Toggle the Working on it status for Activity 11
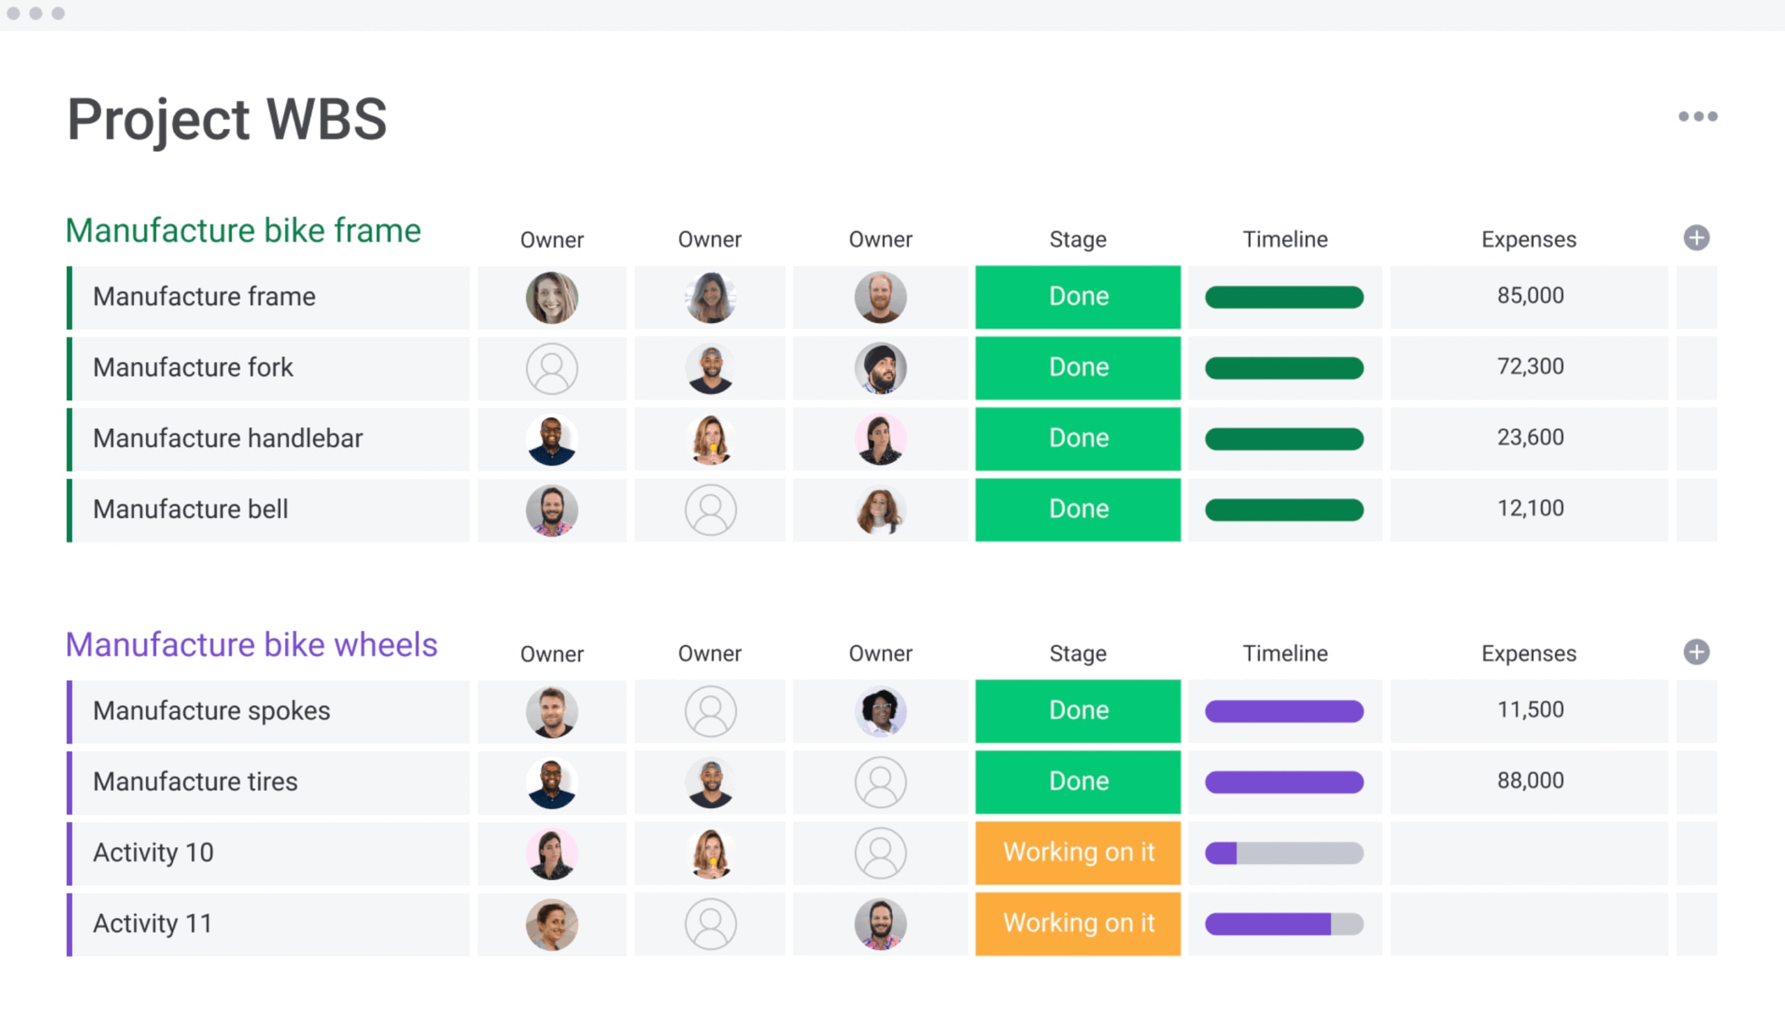The height and width of the screenshot is (1025, 1785). tap(1077, 923)
